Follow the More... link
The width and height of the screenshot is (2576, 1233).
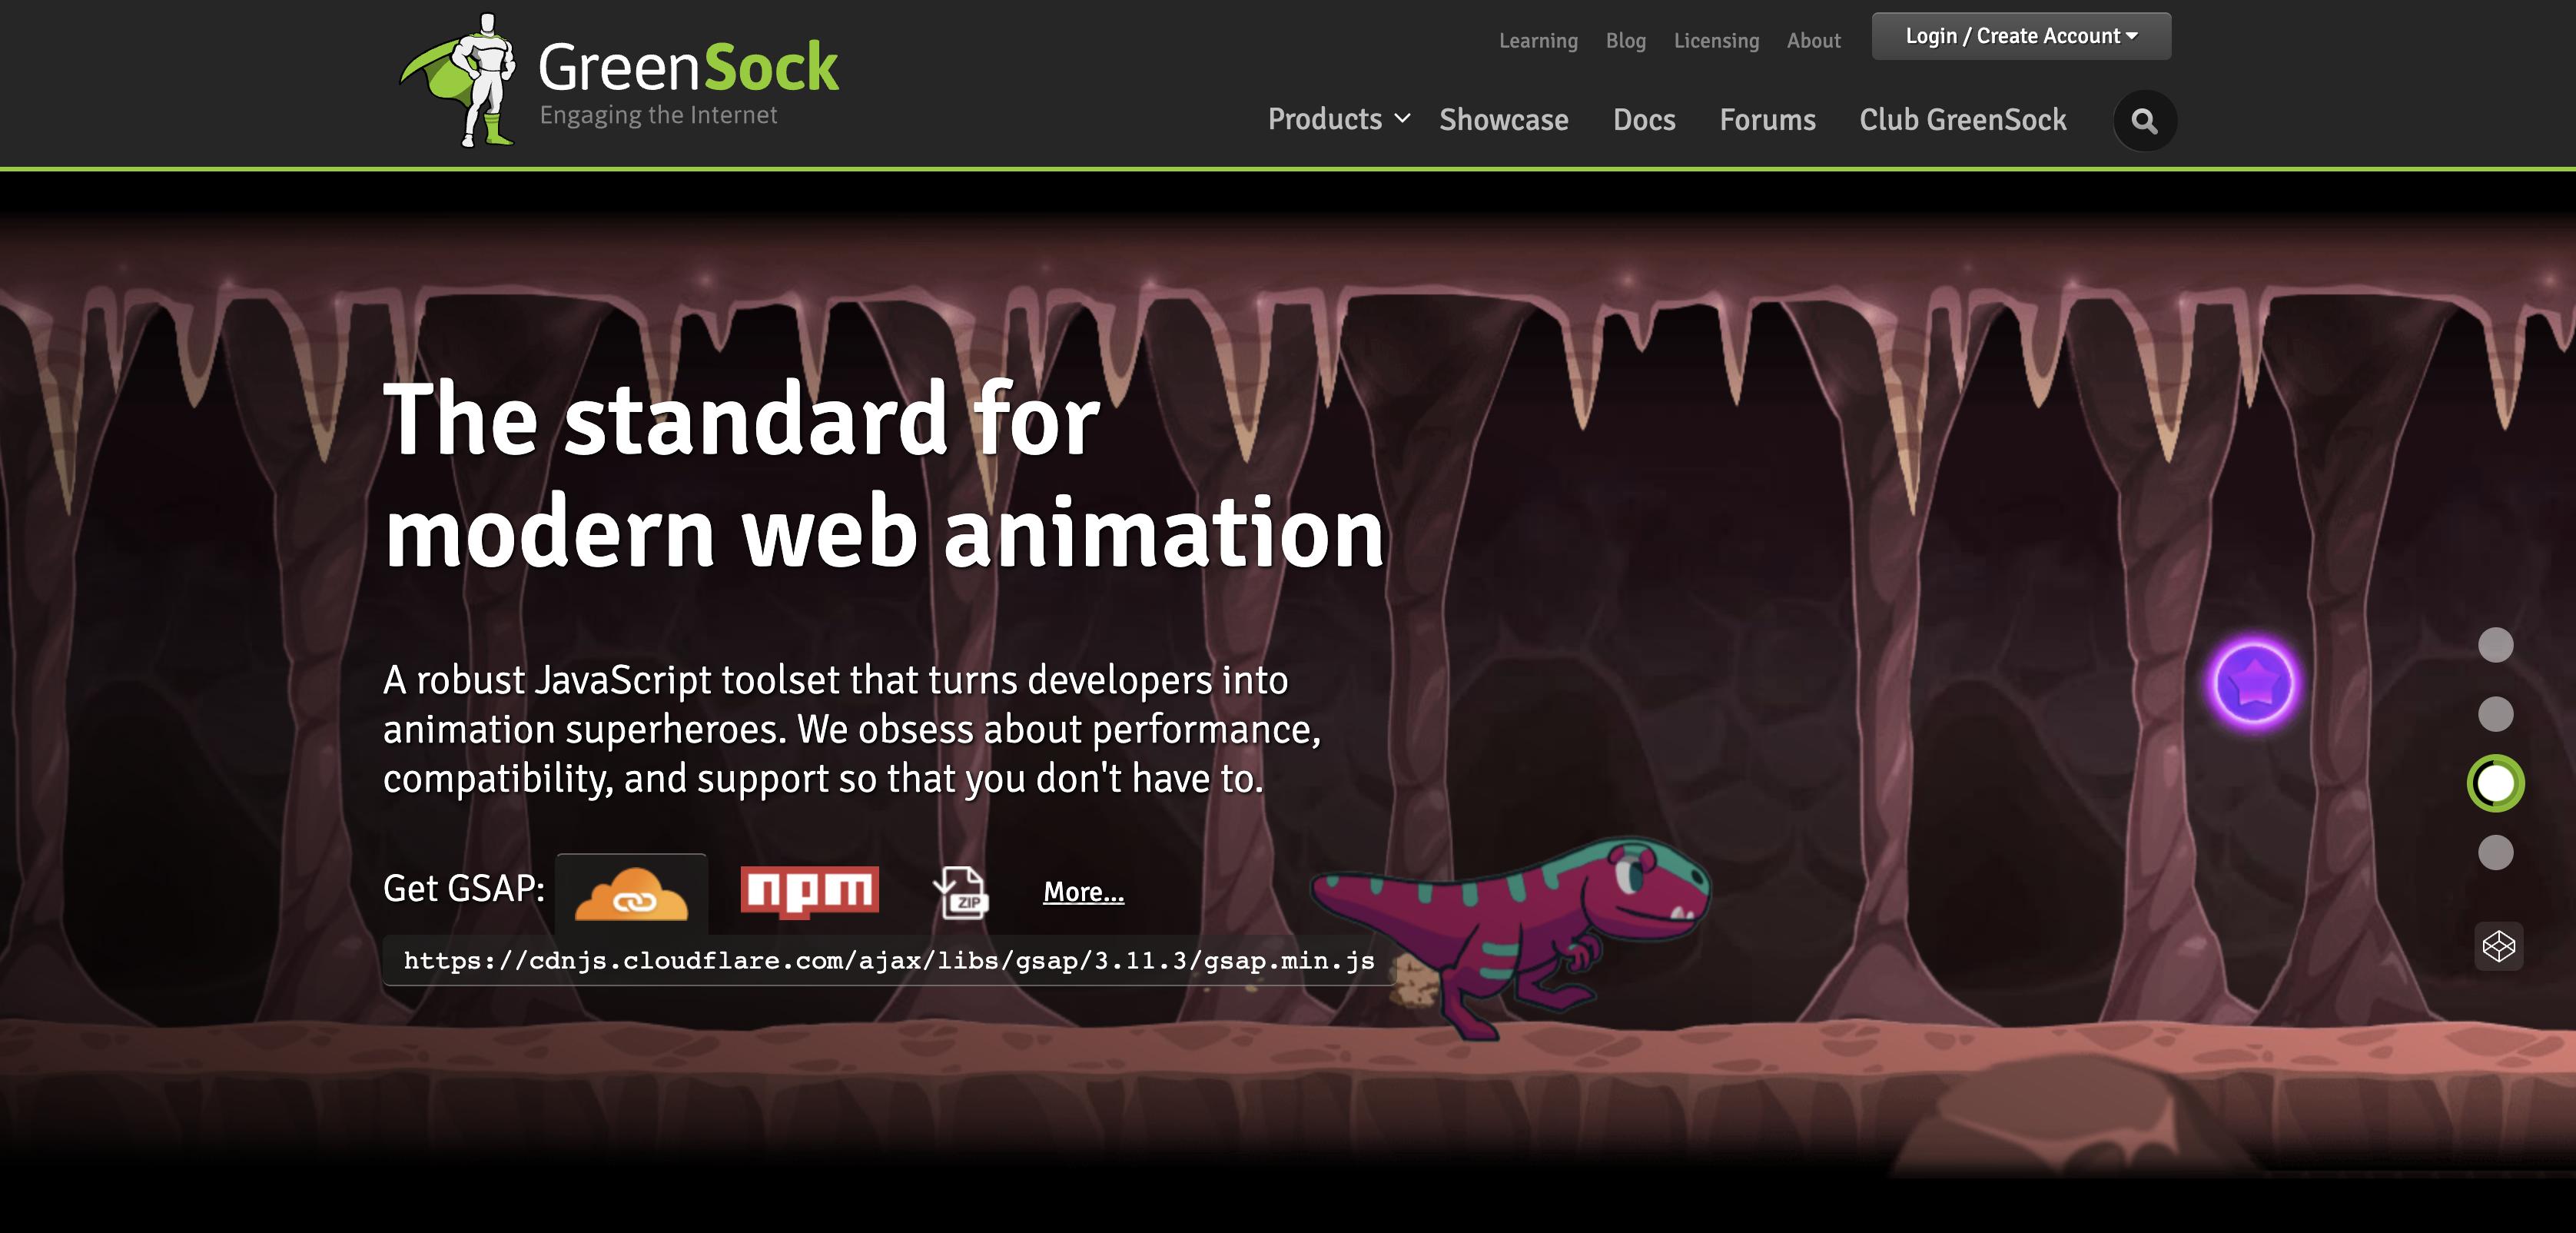pyautogui.click(x=1083, y=892)
